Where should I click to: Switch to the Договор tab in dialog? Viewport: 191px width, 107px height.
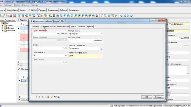(36, 26)
